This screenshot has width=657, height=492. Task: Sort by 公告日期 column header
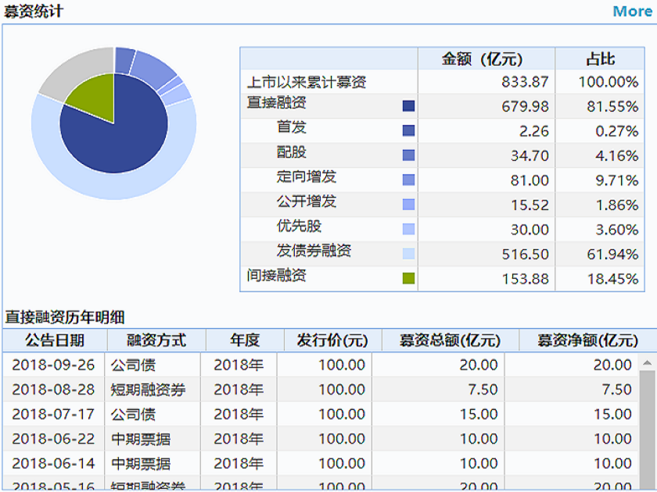55,340
